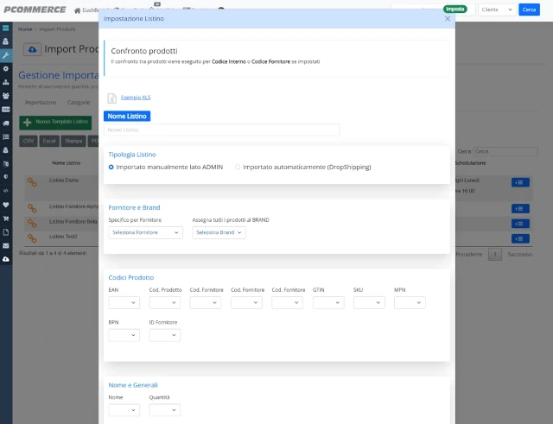
Task: Click the green Imposta badge
Action: [455, 9]
